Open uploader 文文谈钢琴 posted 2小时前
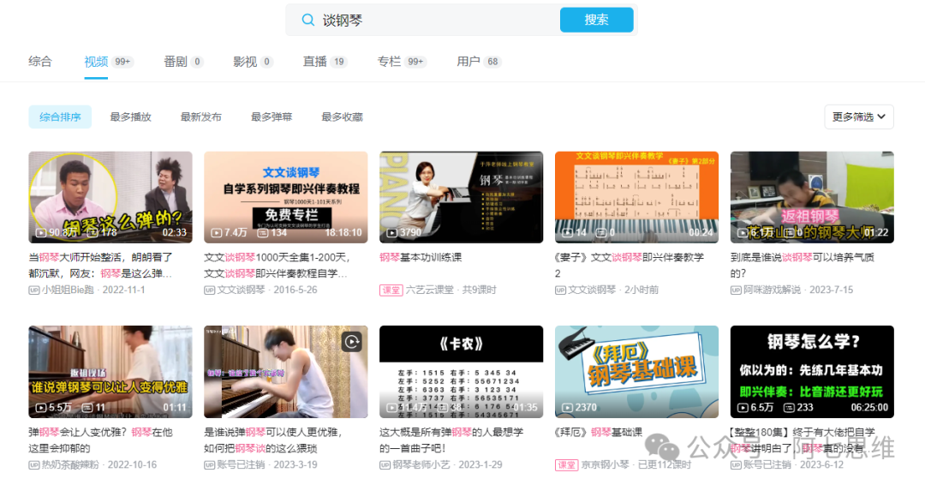 pyautogui.click(x=592, y=290)
